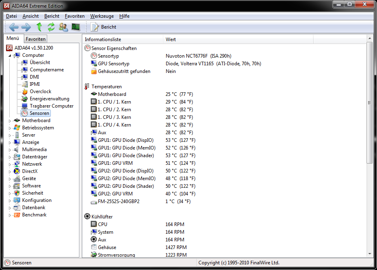Screen dimensions: 377x270
Task: Open the Favoriten menu
Action: pyautogui.click(x=75, y=16)
